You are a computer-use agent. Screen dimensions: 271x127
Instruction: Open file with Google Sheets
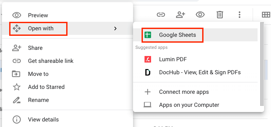point(195,35)
